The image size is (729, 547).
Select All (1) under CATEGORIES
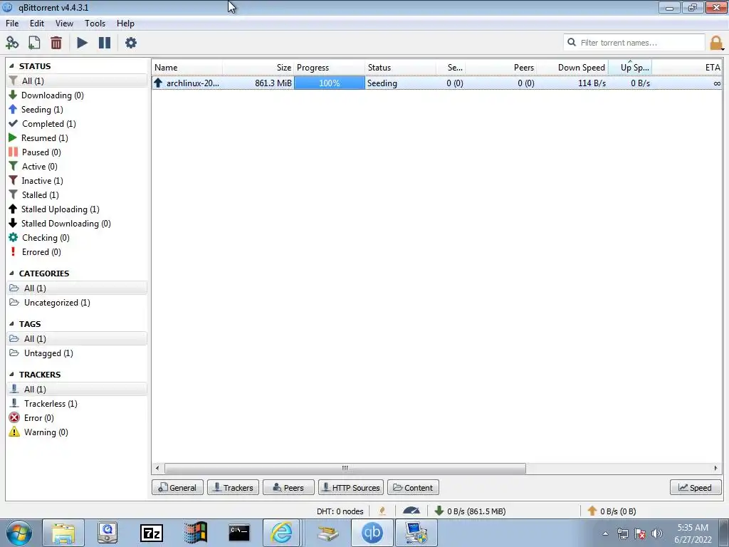pyautogui.click(x=77, y=288)
